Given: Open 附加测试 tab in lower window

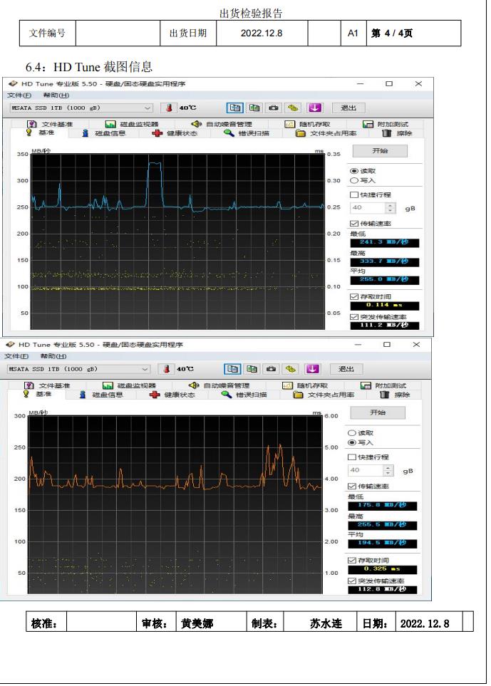Looking at the screenshot, I should point(383,385).
